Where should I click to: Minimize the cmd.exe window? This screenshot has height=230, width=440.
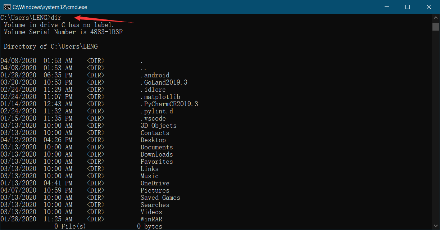click(x=387, y=7)
